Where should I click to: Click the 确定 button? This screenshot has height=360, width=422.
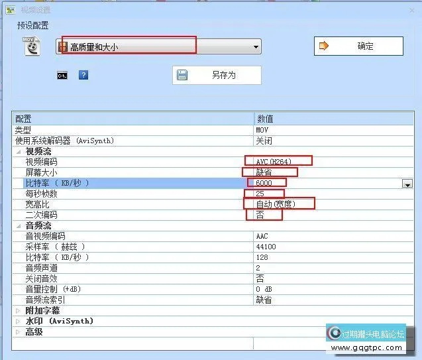click(x=358, y=46)
